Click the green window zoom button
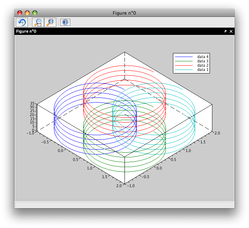This screenshot has height=228, width=249. click(35, 13)
